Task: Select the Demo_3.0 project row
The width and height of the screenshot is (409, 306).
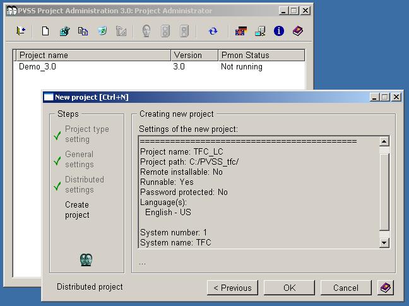Action: tap(159, 67)
